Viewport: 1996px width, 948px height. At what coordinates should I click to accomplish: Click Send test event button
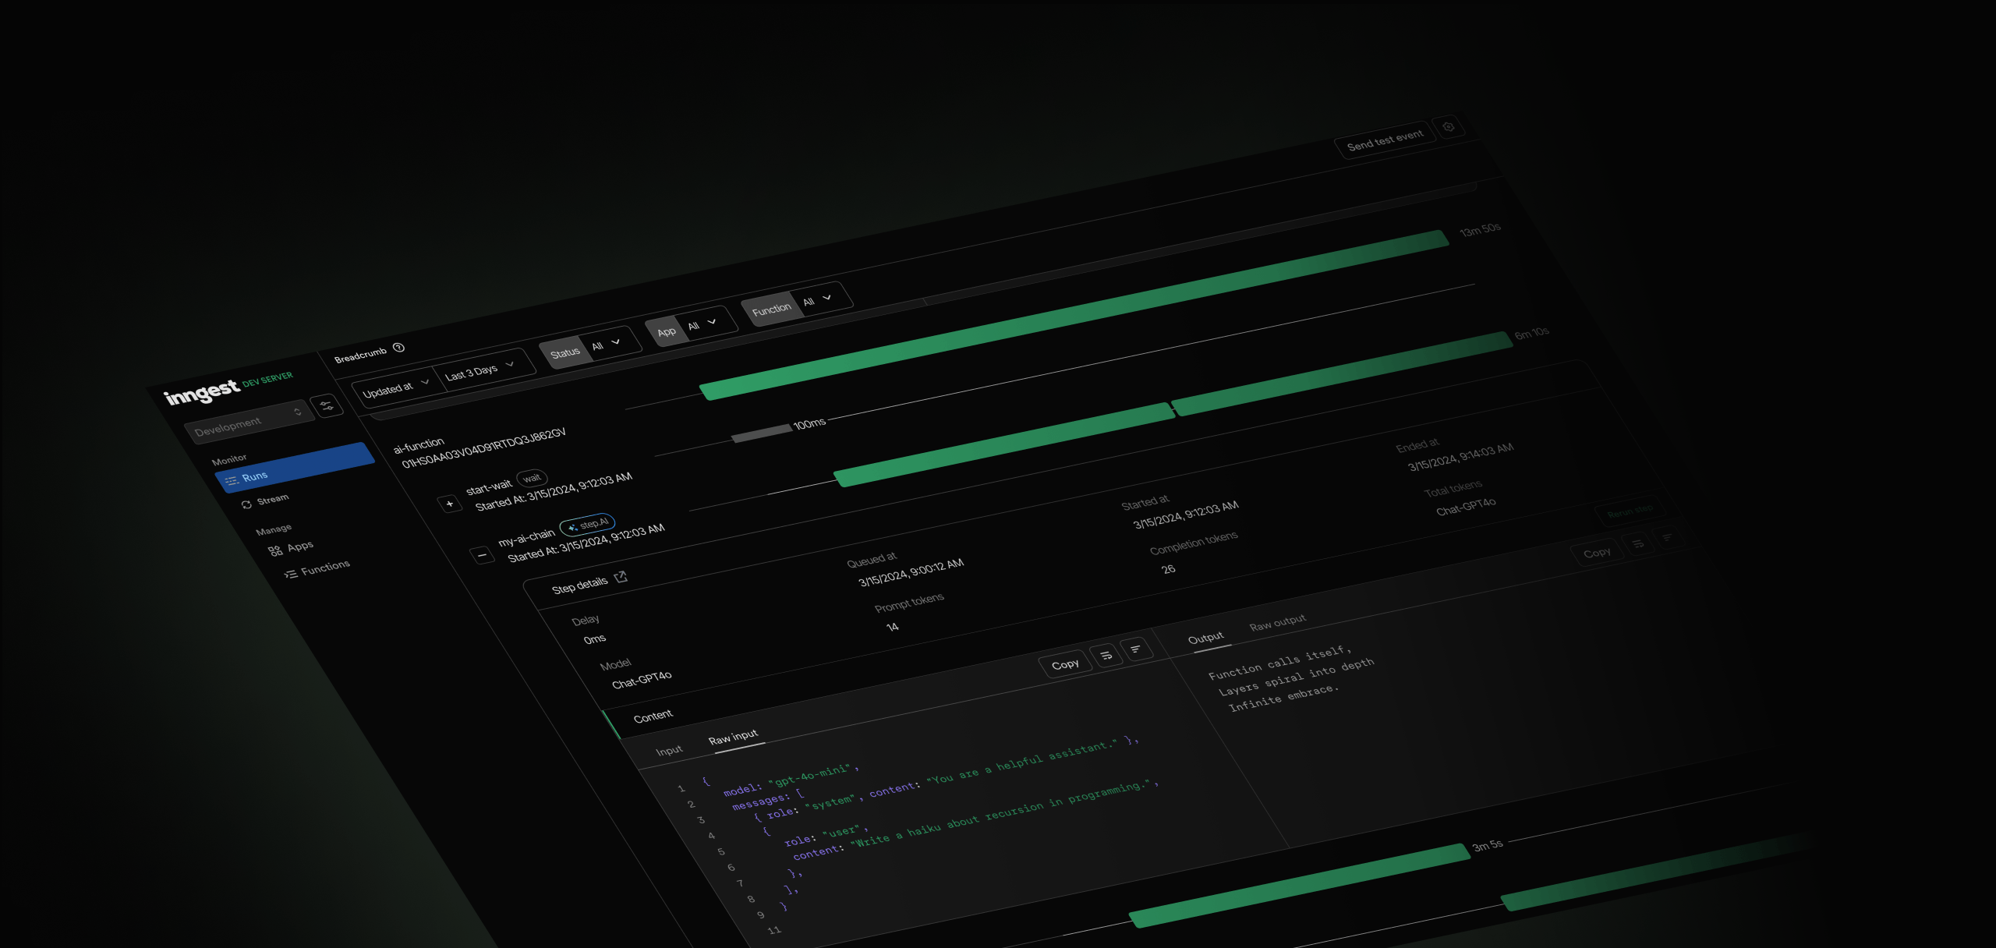coord(1384,140)
